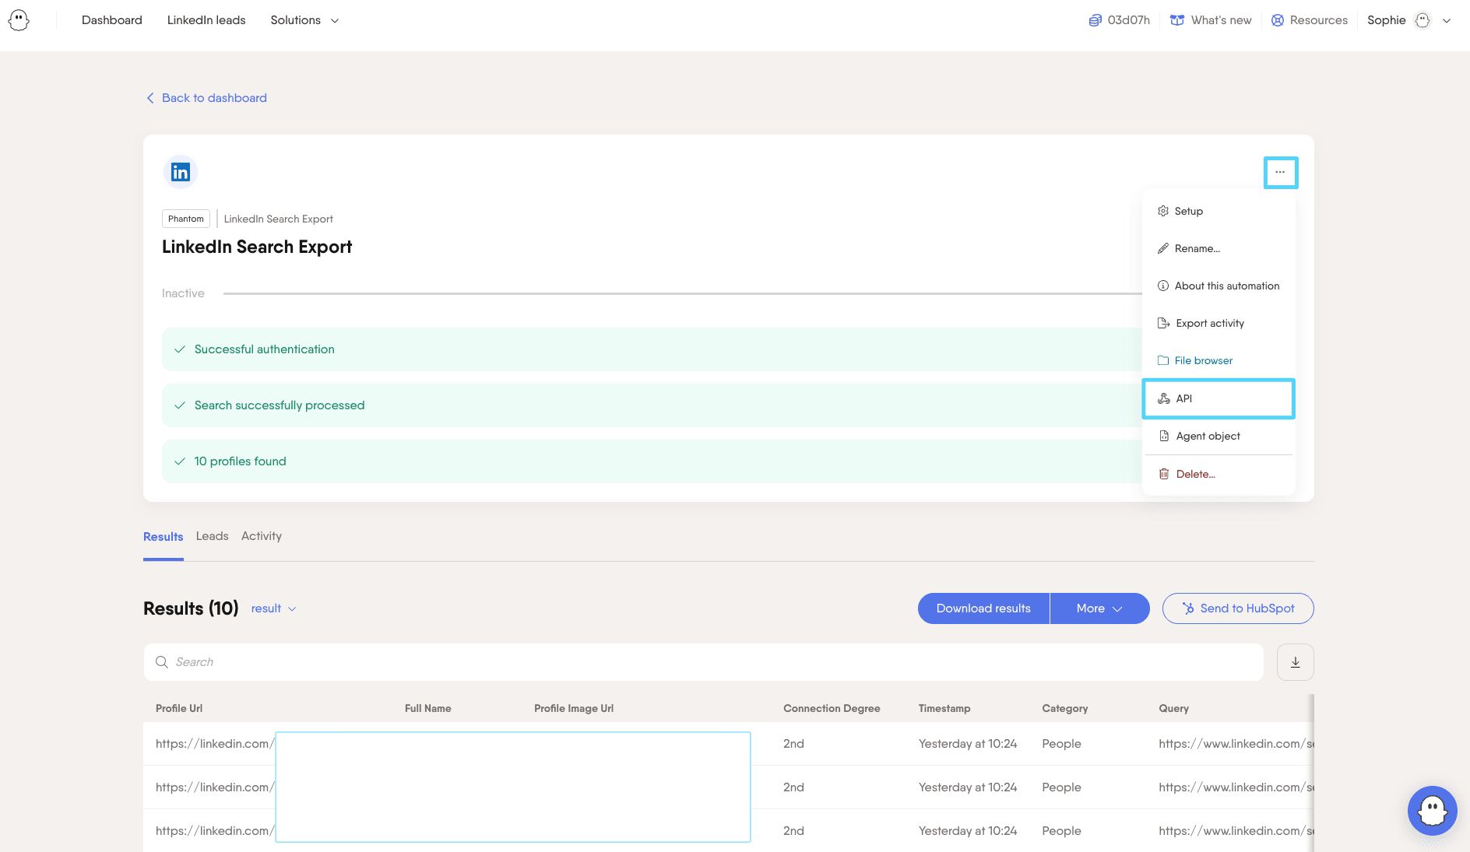
Task: Click the Resources lifebuoy icon
Action: (x=1278, y=20)
